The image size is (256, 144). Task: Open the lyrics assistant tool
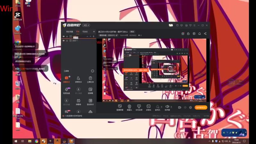click(90, 102)
